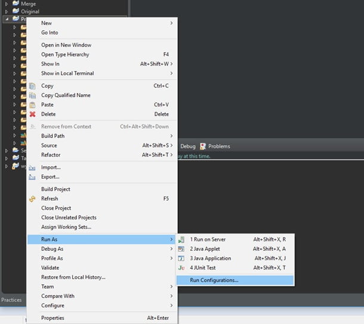Open Properties from context menu
The height and width of the screenshot is (324, 364).
(102, 318)
